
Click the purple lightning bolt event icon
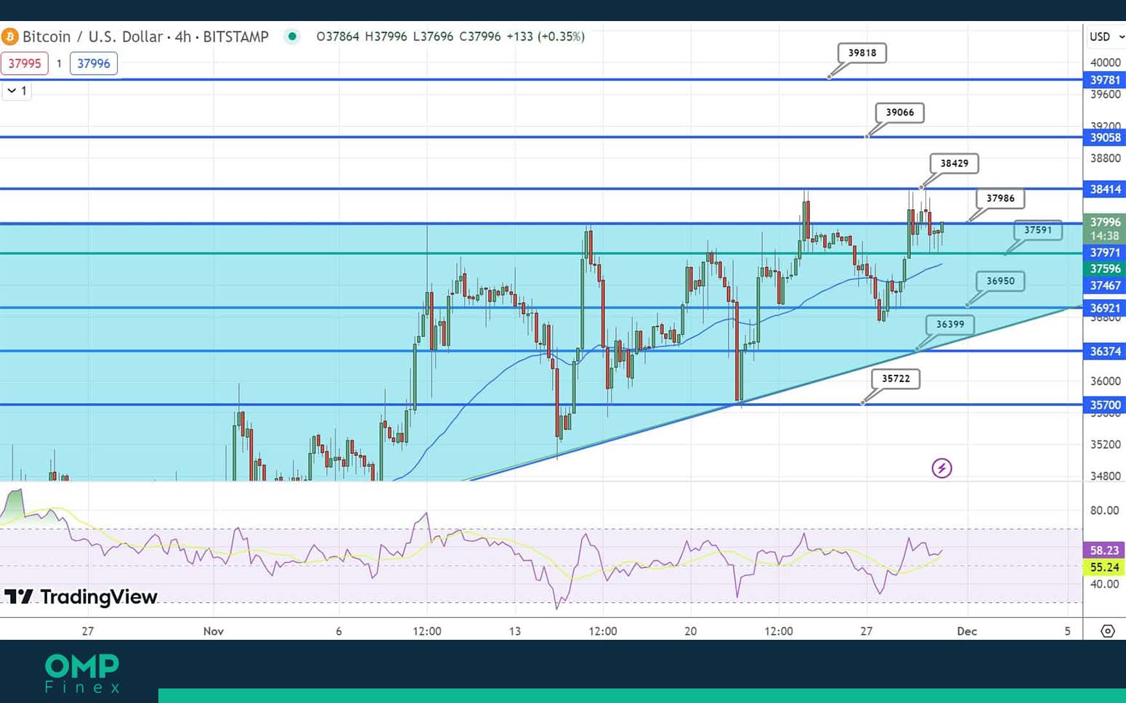[x=941, y=468]
